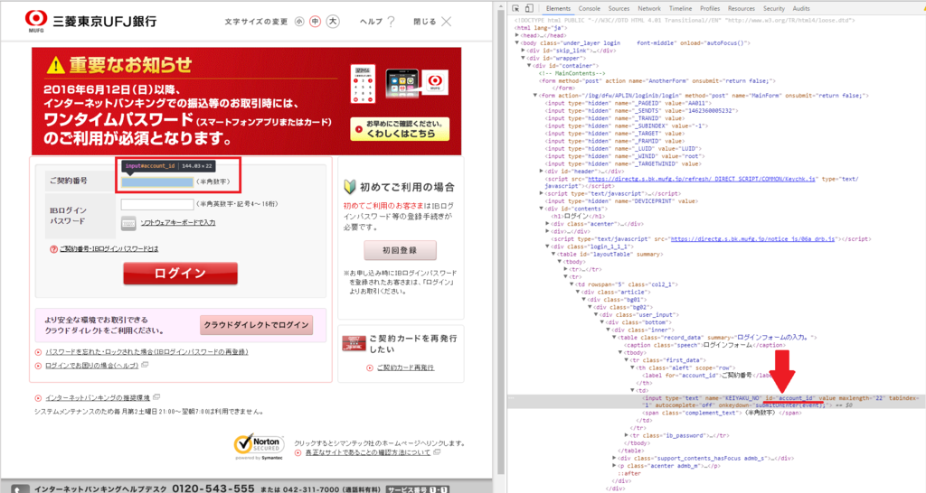This screenshot has width=926, height=493.
Task: Click the software keyboard icon
Action: click(x=128, y=223)
